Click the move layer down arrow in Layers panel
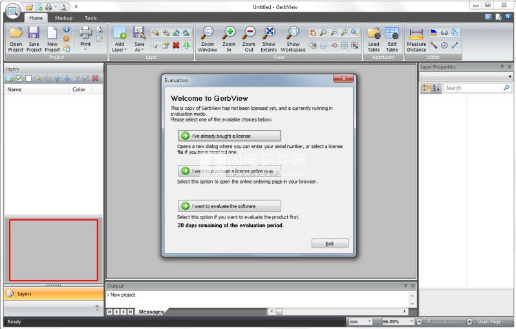Screen dimensions: 516x329 (67, 78)
